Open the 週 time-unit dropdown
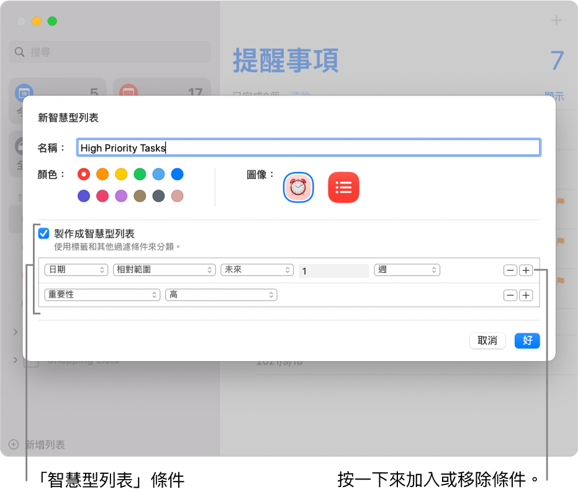 pos(407,270)
